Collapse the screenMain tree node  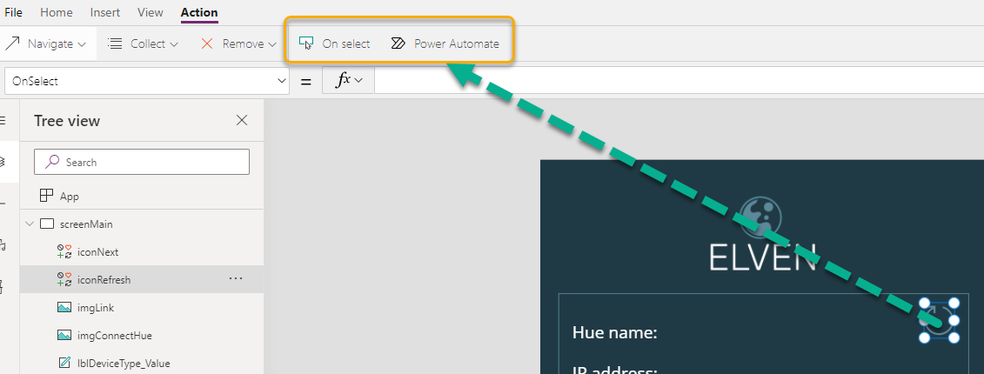tap(29, 224)
